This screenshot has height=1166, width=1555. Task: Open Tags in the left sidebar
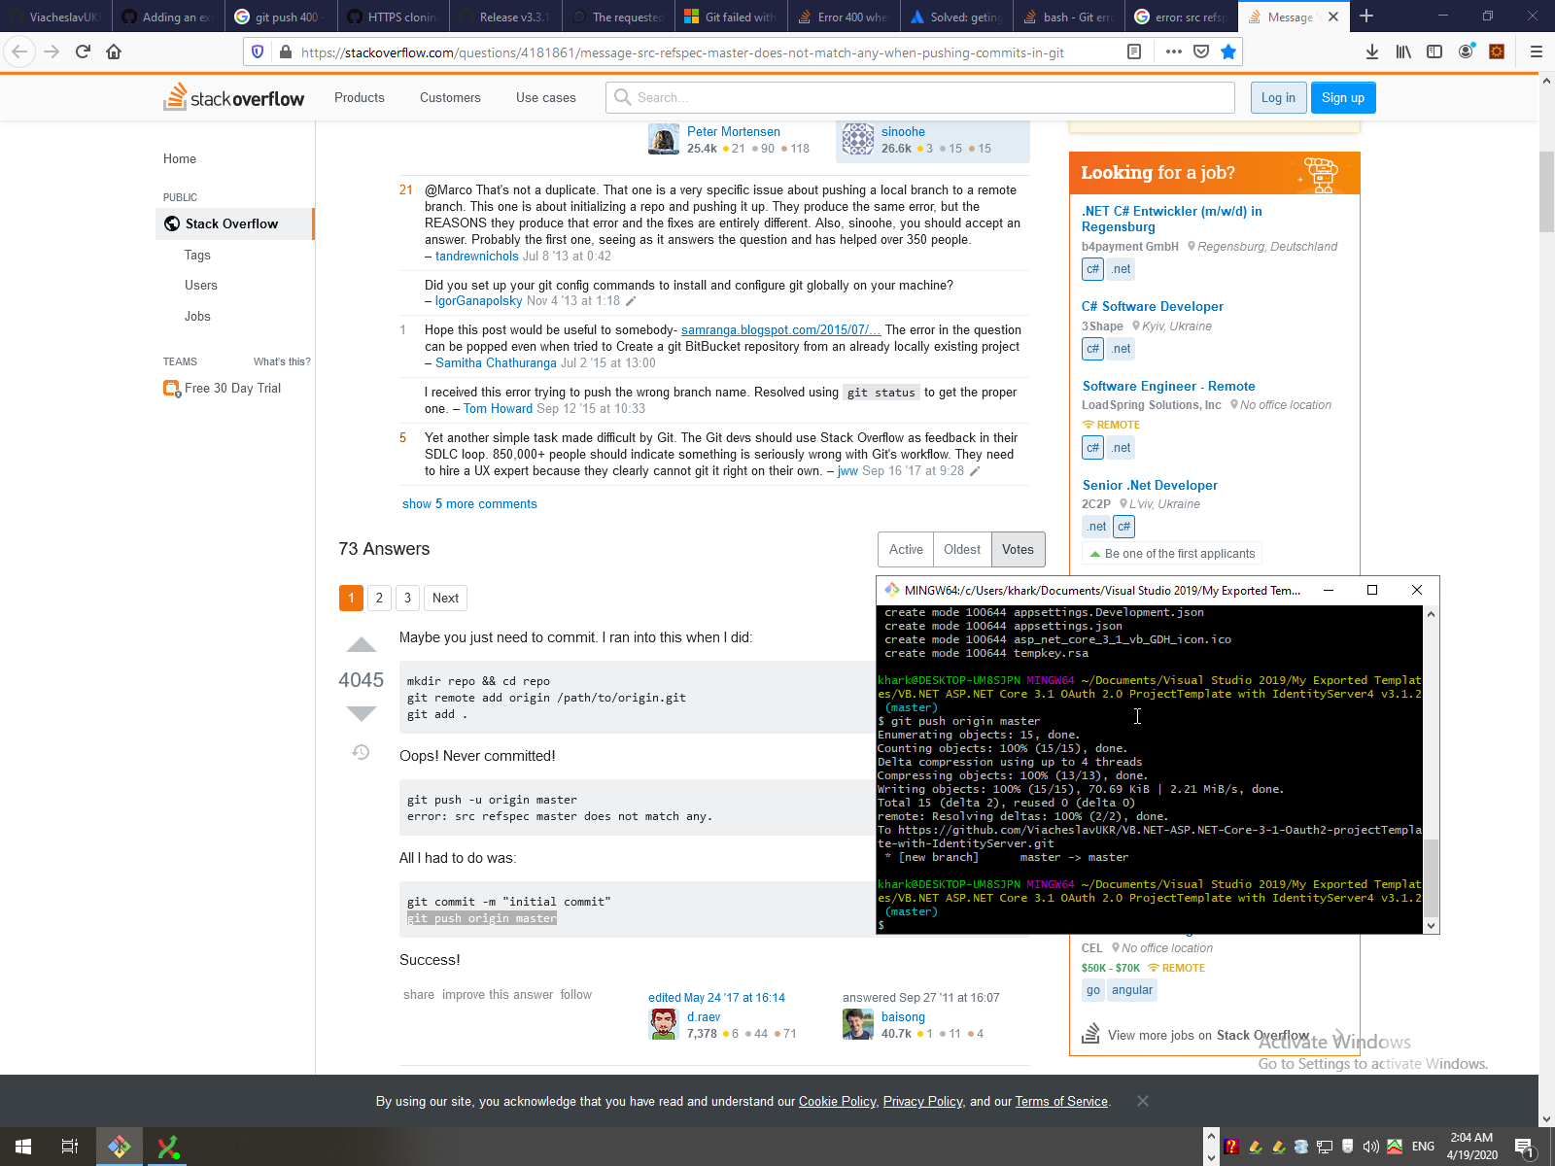click(x=197, y=255)
